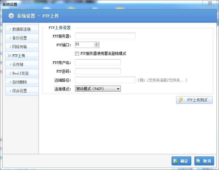Viewport: 219px width, 170px height.
Task: Increase FTP端口 with the up arrow
Action: [x=97, y=43]
